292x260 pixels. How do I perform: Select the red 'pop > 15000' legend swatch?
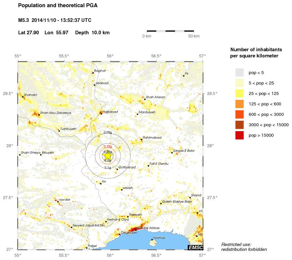240,135
